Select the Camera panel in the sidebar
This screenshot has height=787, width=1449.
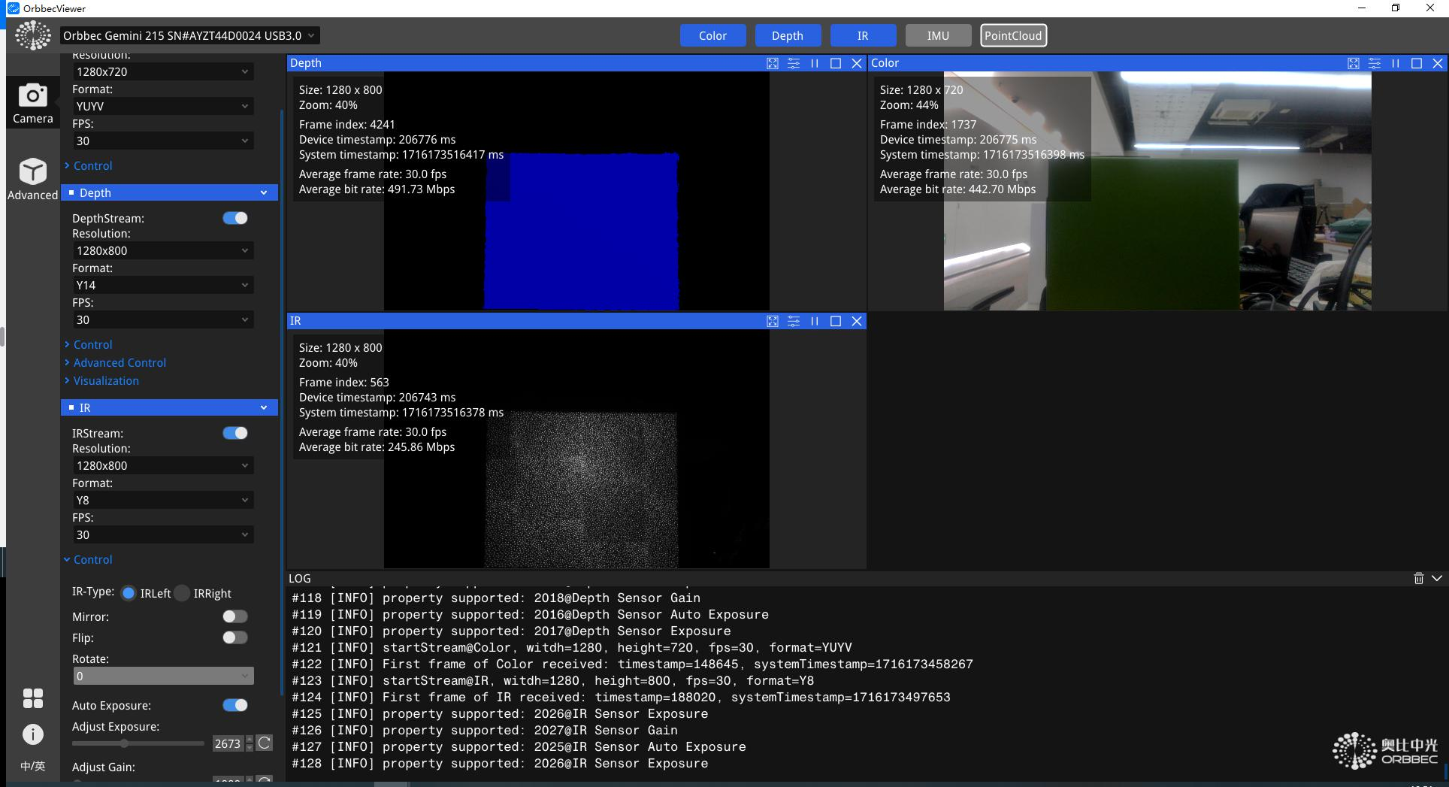[x=32, y=103]
